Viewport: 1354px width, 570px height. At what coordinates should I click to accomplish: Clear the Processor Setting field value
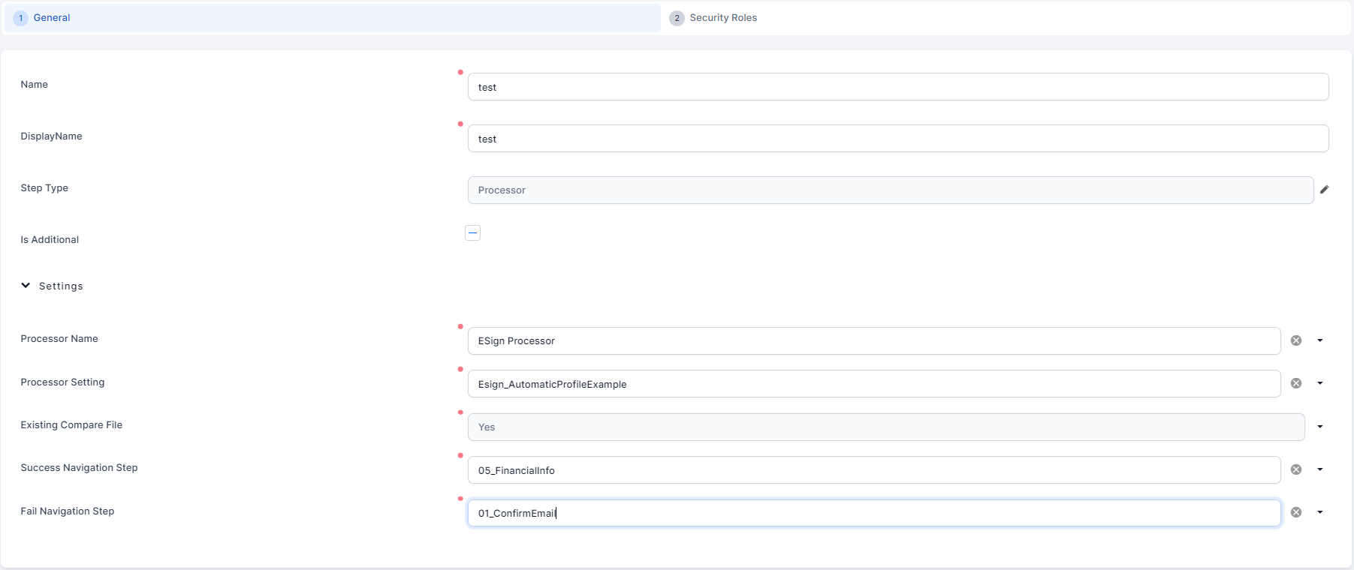click(x=1296, y=383)
